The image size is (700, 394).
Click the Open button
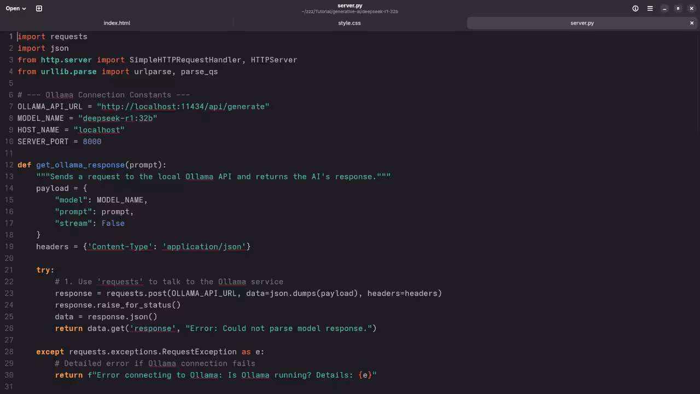(14, 8)
